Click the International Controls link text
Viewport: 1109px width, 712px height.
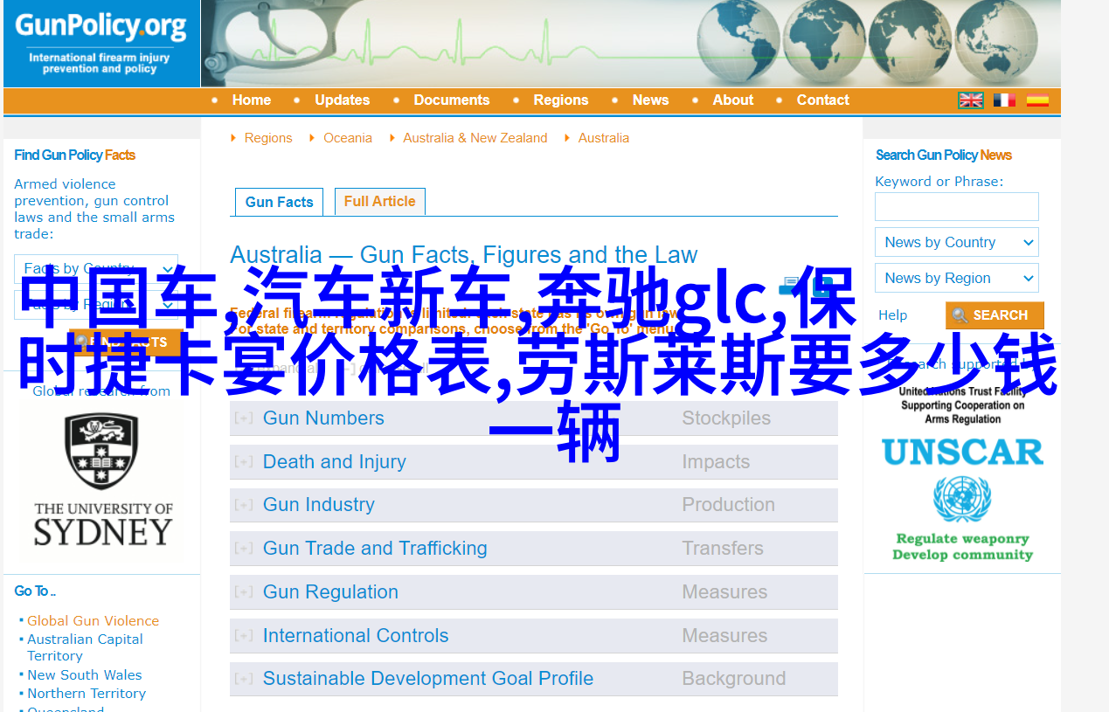pyautogui.click(x=356, y=636)
